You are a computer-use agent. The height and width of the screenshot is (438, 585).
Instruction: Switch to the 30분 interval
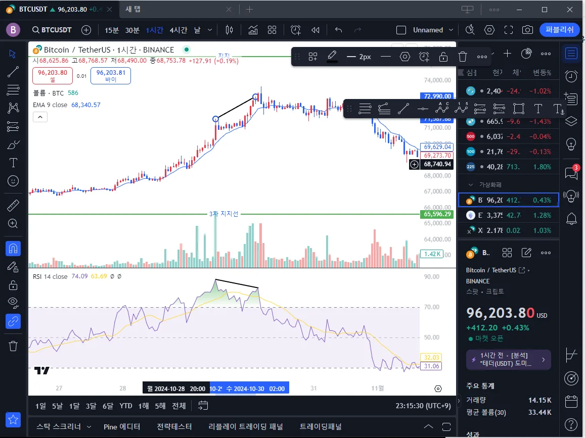(x=132, y=30)
